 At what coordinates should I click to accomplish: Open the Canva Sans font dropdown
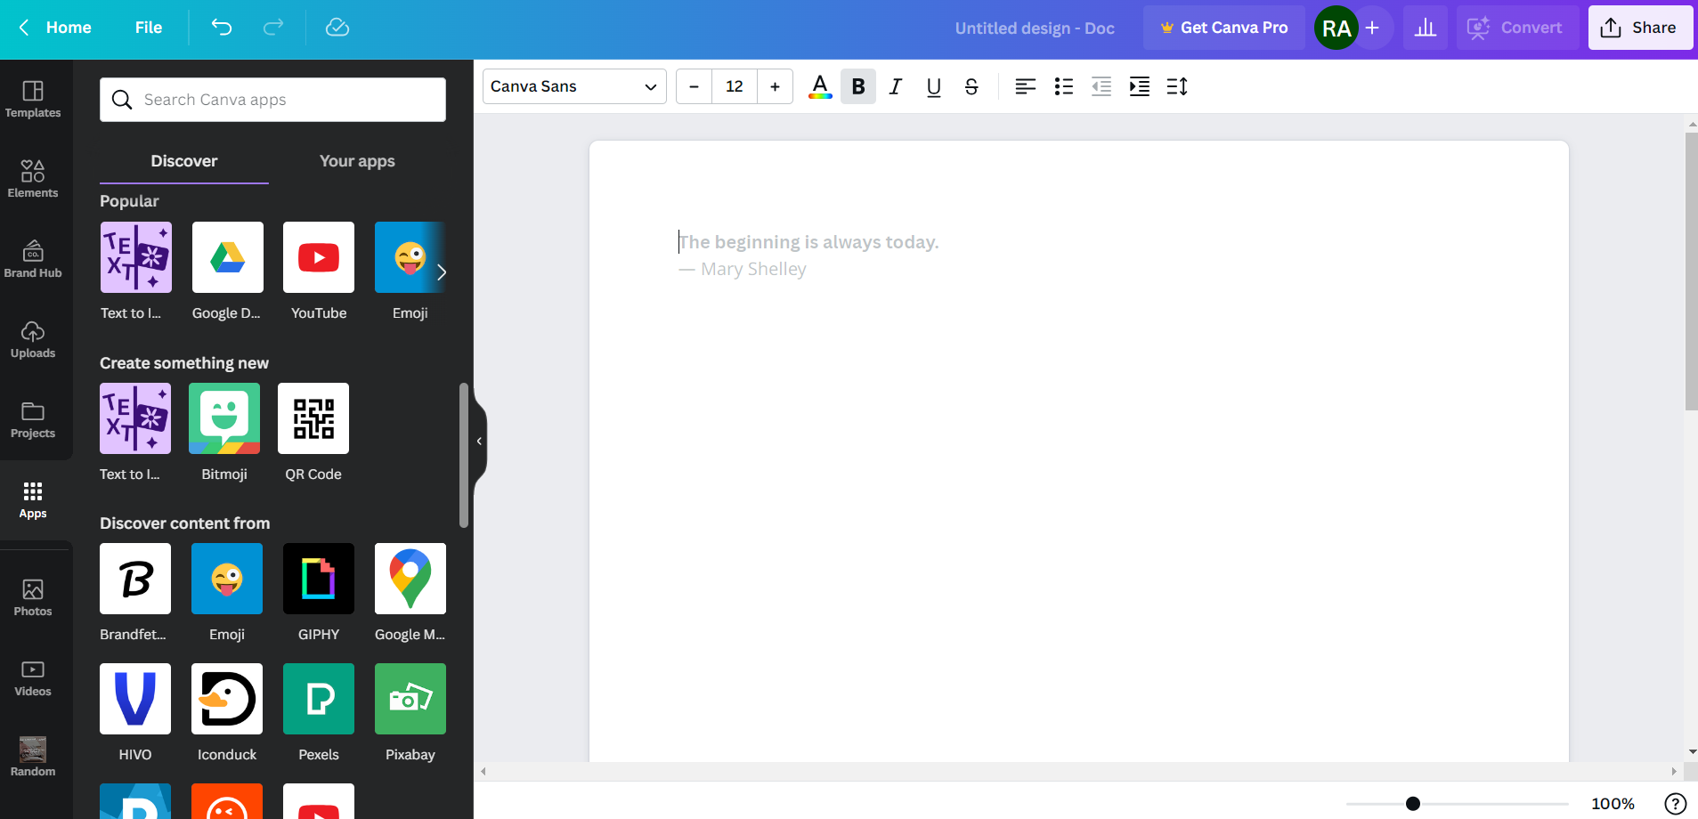(x=573, y=86)
